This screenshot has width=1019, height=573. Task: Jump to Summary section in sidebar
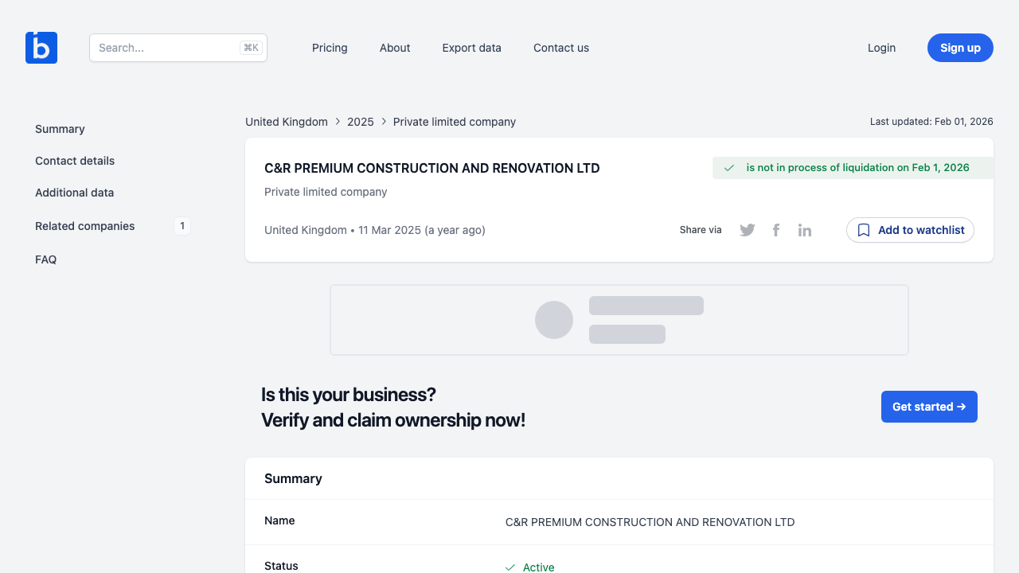(x=60, y=129)
